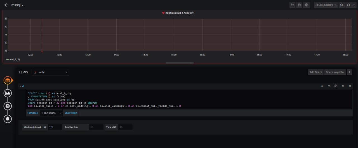Click the red alert annotation marker on the graph
358x148 pixels.
pos(42,52)
